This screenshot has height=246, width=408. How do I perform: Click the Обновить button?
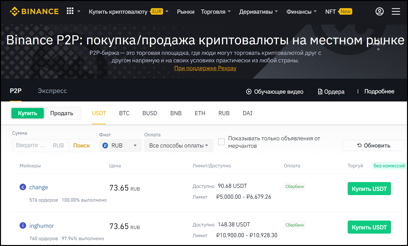pos(373,146)
